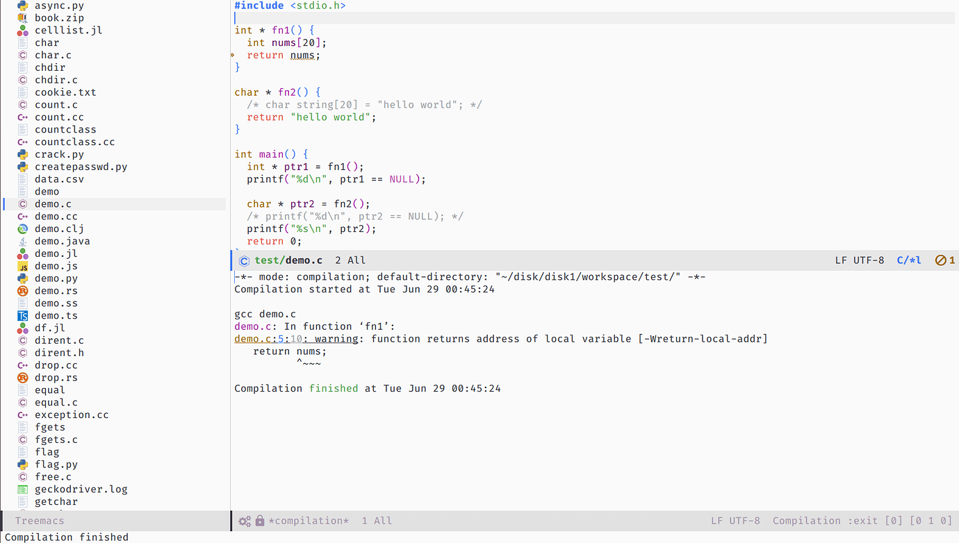Click the Java icon beside demo.java
The height and width of the screenshot is (543, 959).
23,241
